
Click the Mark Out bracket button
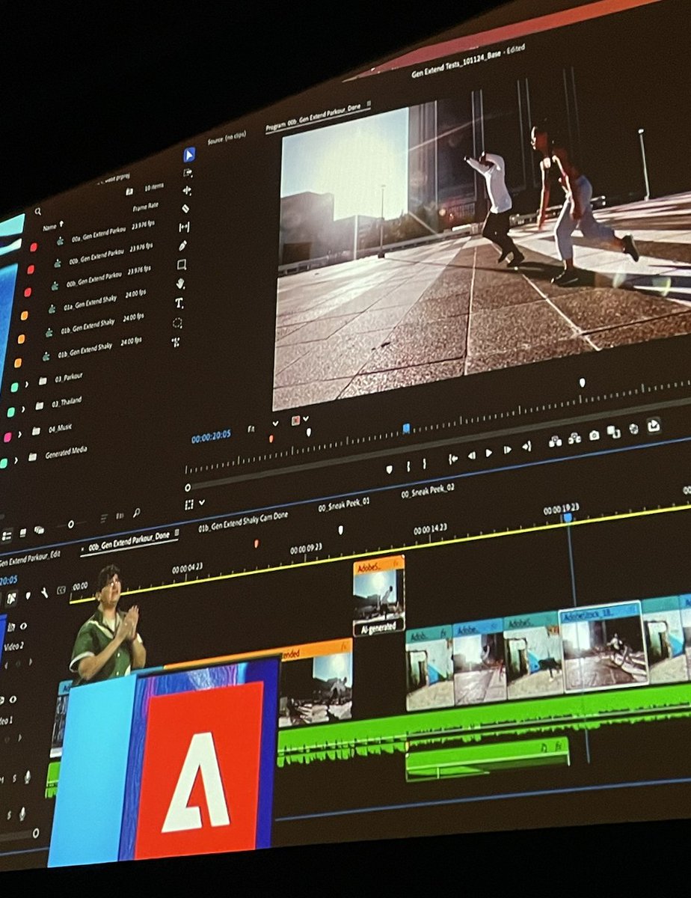coord(423,464)
